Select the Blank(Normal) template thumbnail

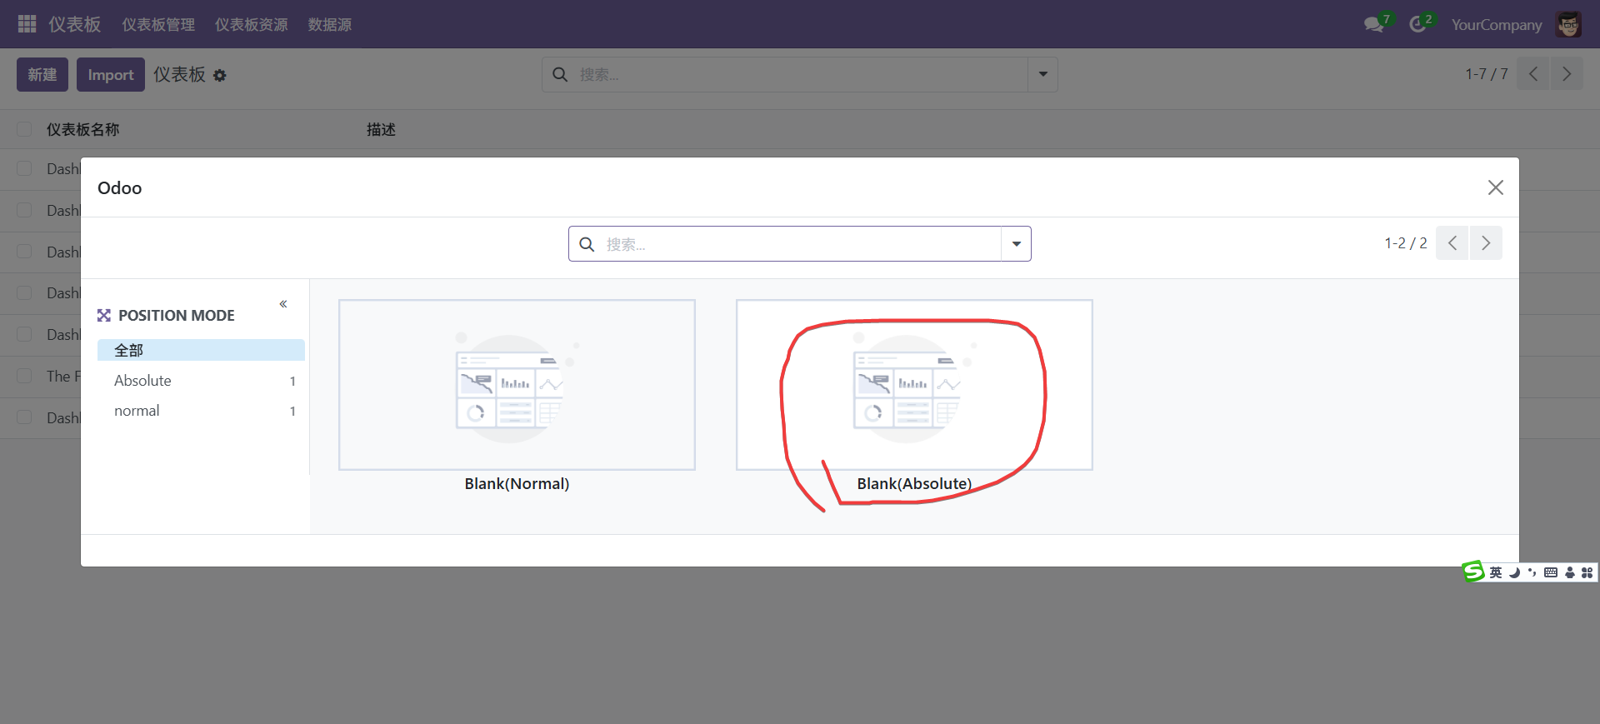pos(517,385)
